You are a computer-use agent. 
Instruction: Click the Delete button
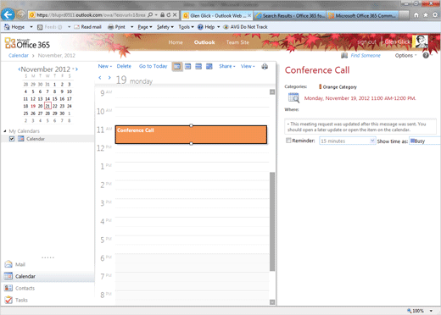point(124,66)
